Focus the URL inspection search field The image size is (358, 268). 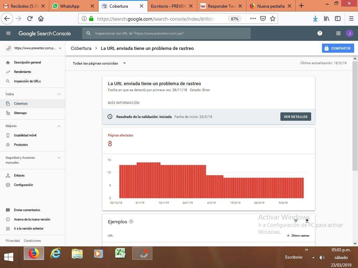tap(166, 33)
